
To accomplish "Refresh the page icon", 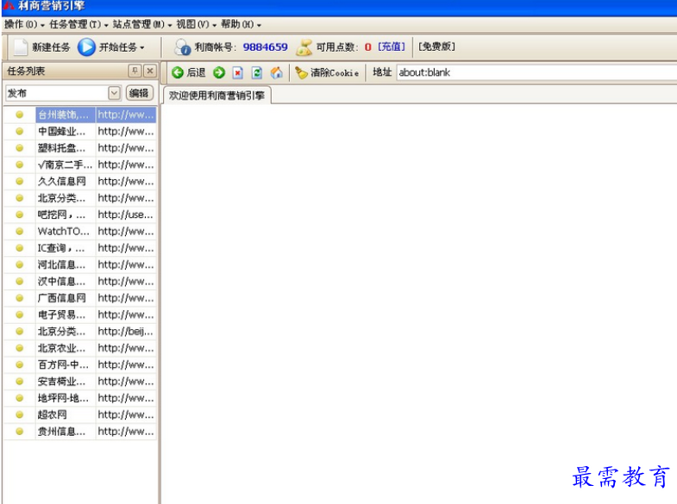I will coord(257,72).
